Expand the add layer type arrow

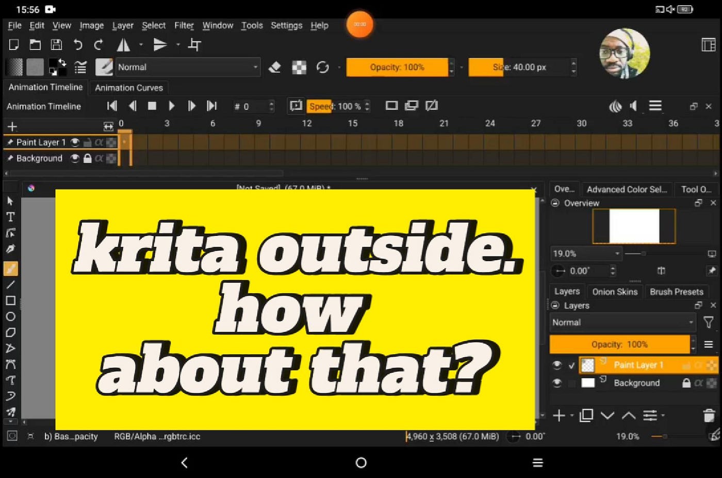click(572, 416)
